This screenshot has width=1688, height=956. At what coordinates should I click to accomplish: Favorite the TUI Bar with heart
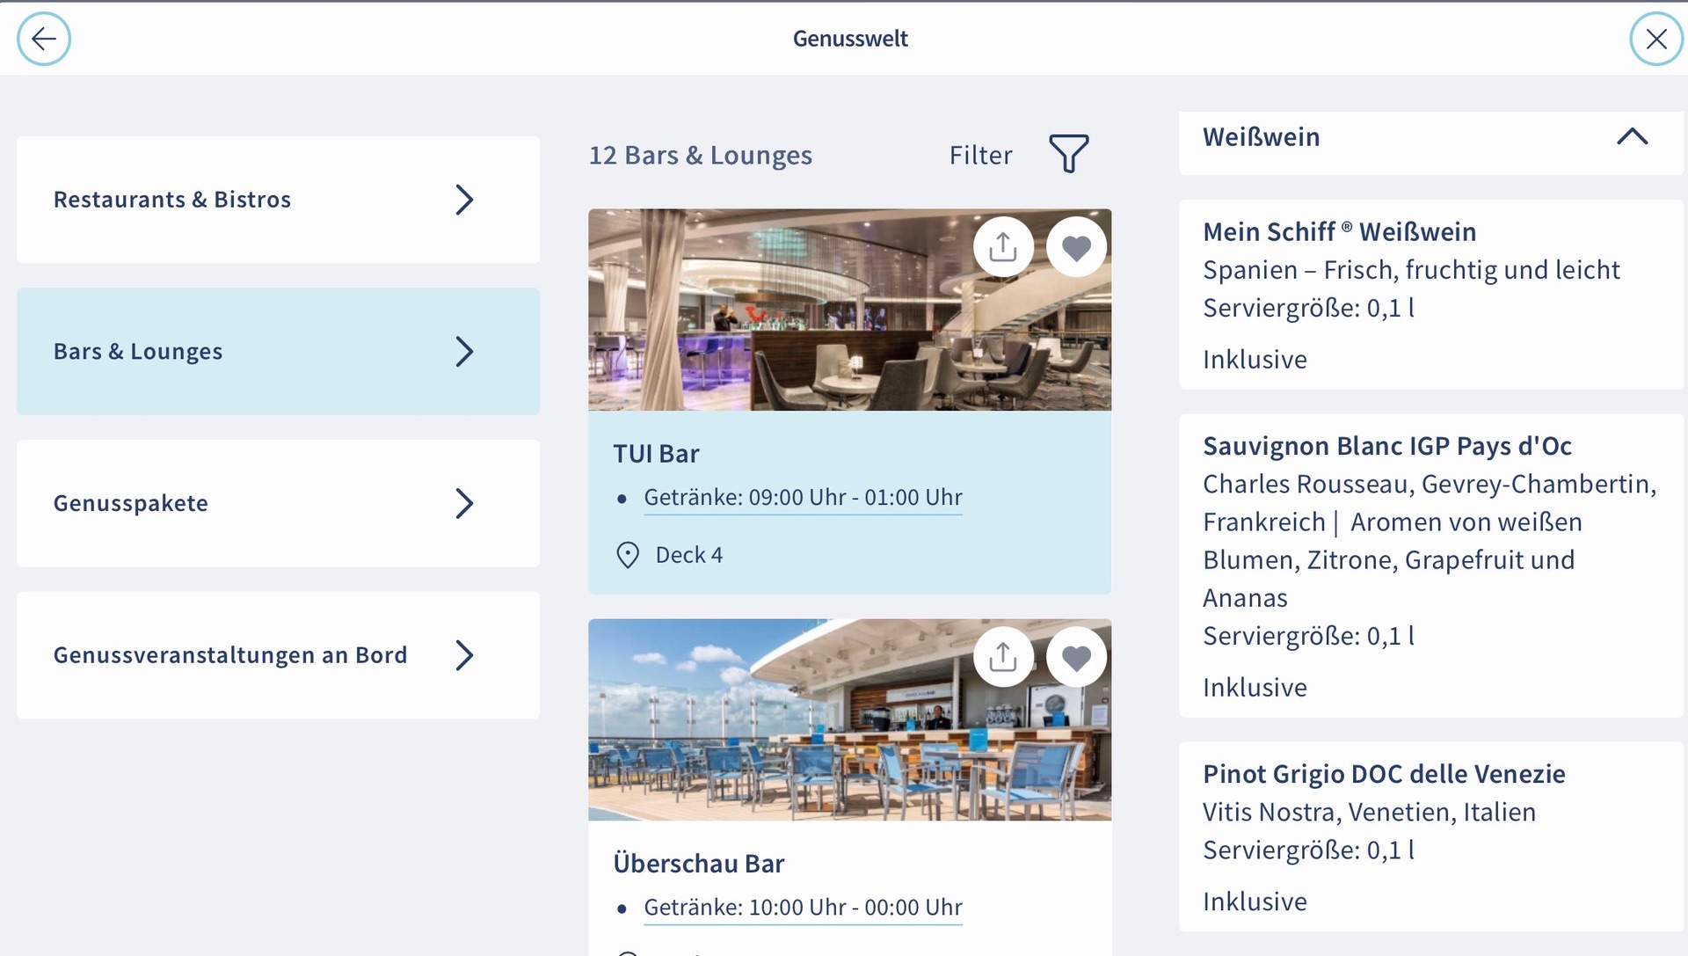coord(1076,248)
